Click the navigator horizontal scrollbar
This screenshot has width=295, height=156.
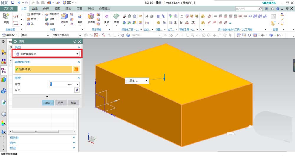(36, 132)
